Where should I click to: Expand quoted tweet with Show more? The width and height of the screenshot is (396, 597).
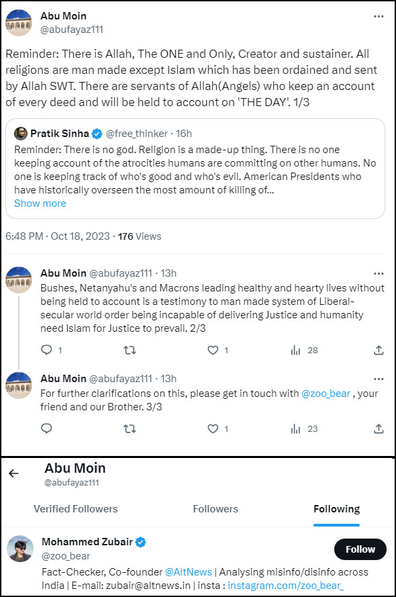(x=40, y=203)
